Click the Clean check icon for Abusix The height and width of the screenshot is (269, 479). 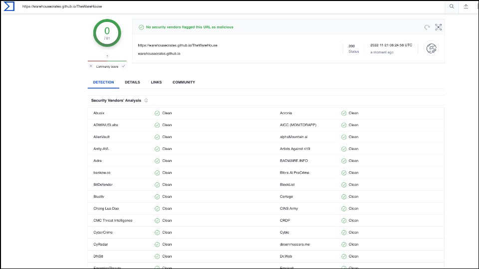pos(157,113)
